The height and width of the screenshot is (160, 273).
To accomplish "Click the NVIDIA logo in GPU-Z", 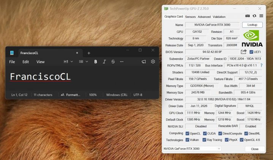I will click(x=252, y=38).
